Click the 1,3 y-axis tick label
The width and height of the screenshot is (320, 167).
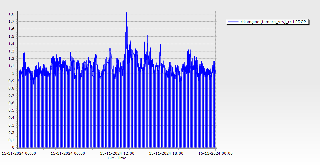click(11, 51)
